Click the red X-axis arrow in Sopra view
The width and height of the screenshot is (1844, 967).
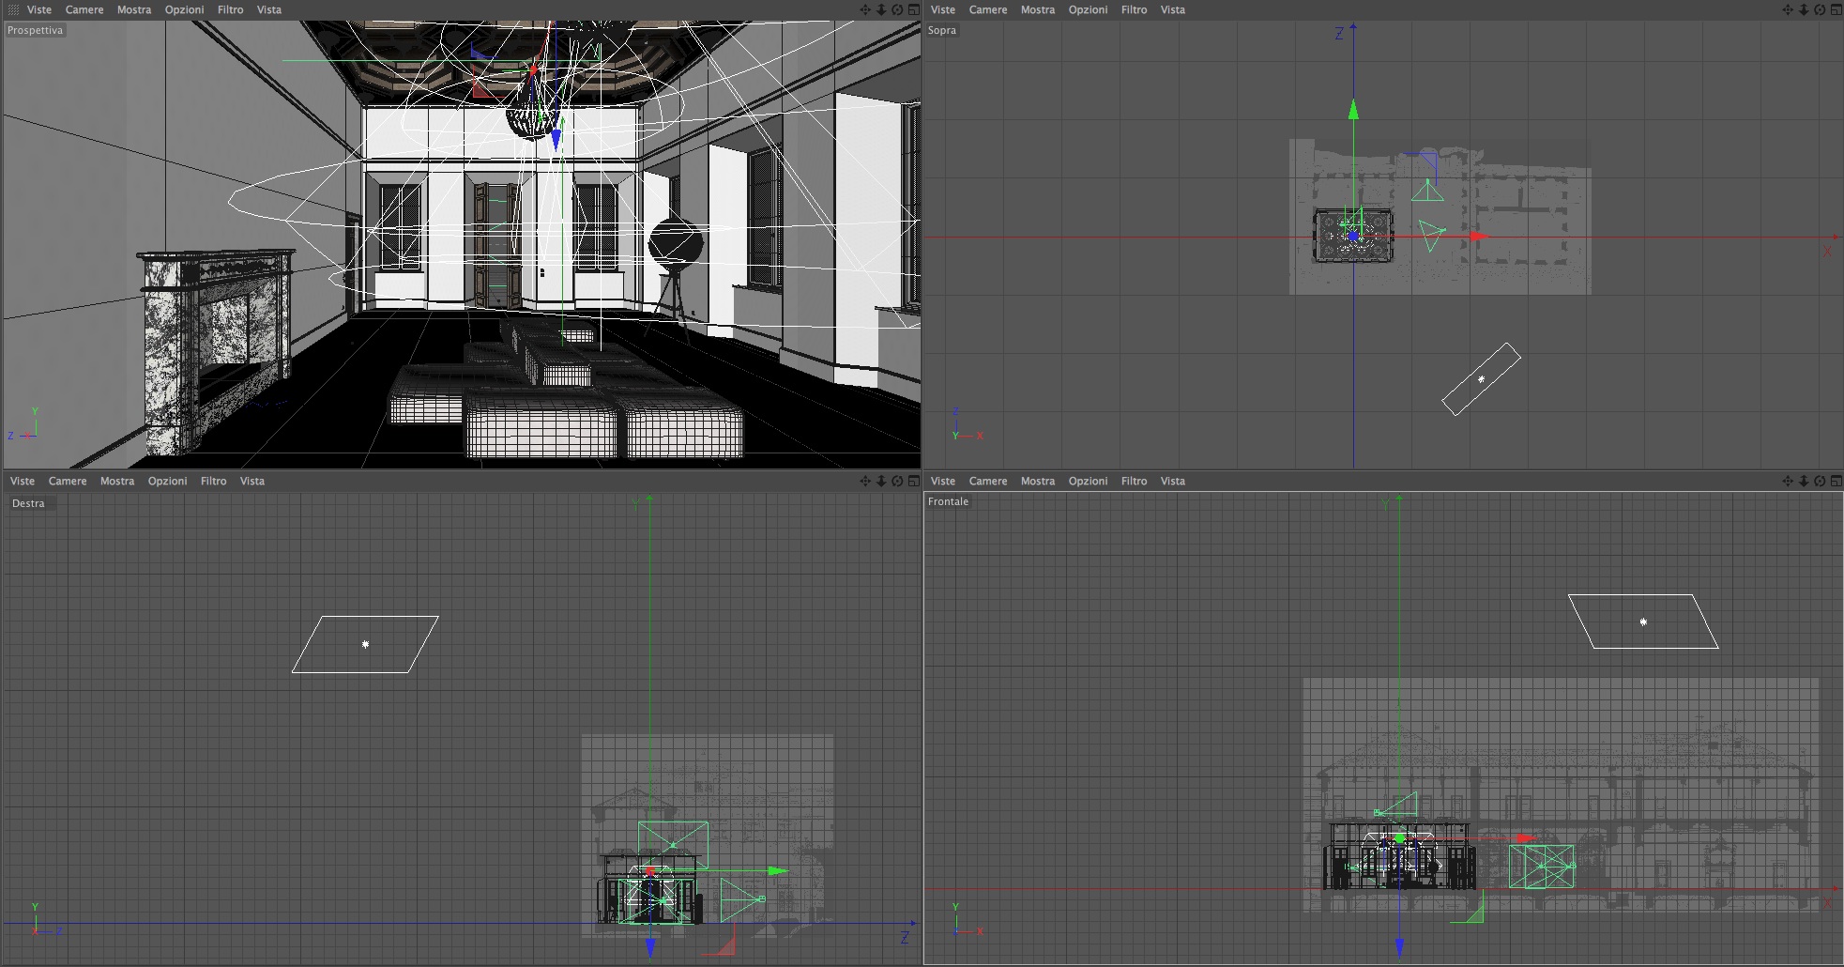coord(1480,237)
